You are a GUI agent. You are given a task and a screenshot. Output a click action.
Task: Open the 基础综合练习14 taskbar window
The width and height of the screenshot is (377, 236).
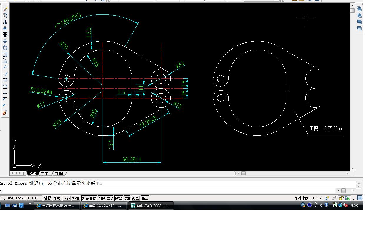click(104, 206)
